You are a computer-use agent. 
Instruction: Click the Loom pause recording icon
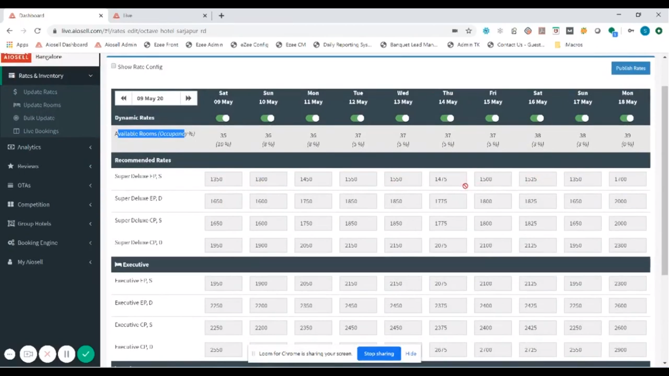tap(67, 354)
